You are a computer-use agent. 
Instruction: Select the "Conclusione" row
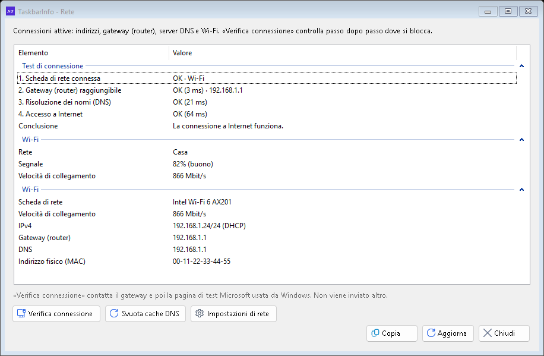pos(267,126)
